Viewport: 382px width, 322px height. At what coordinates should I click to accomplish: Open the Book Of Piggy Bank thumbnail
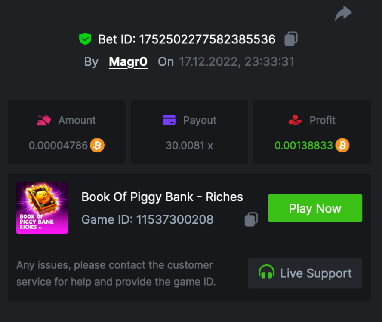[42, 208]
